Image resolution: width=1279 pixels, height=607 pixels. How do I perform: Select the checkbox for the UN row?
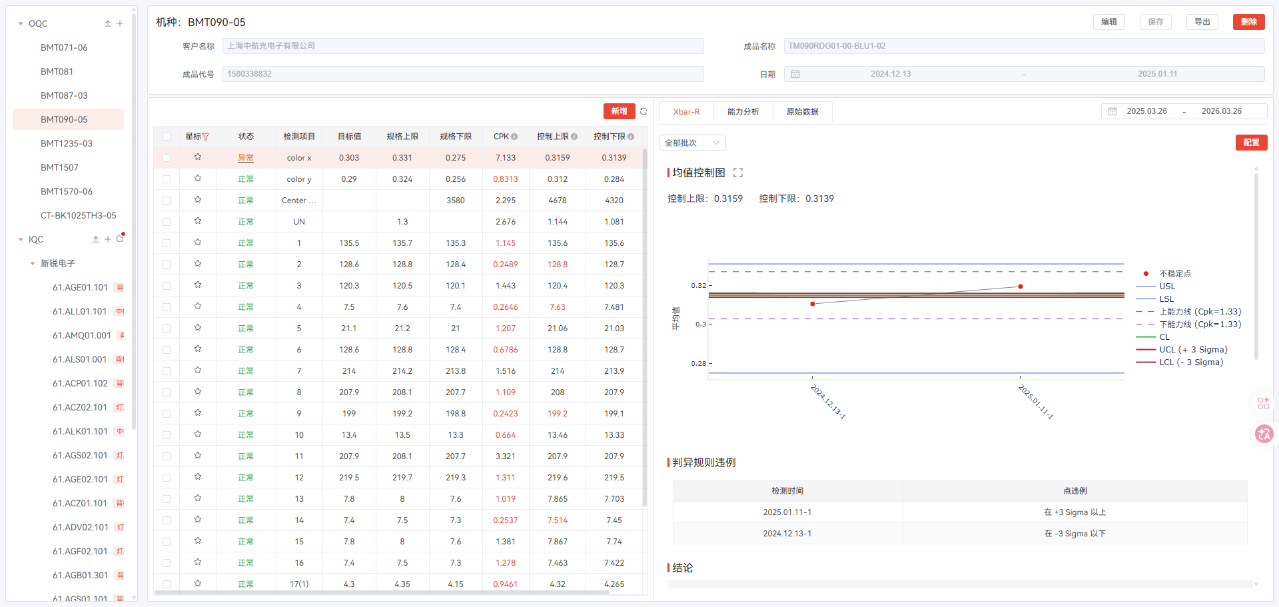pos(167,222)
